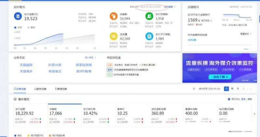Select the 成功退款金额 360.89 metric card
This screenshot has width=260, height=137.
click(166, 115)
